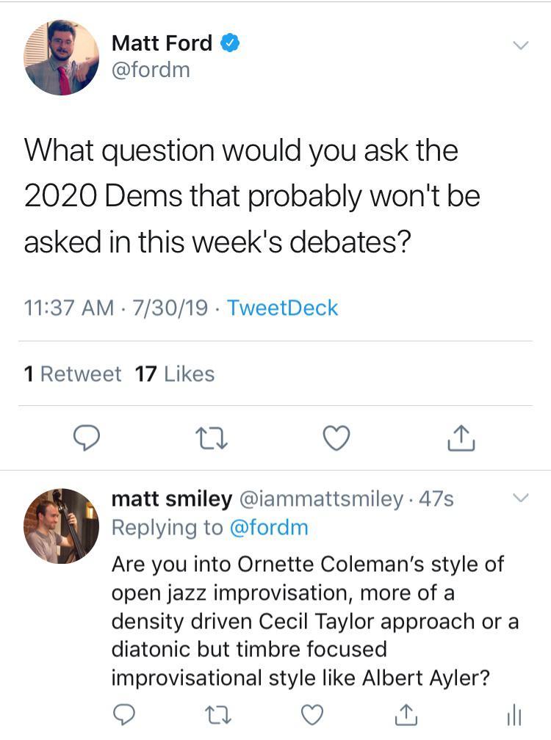551x740 pixels.
Task: Share matt smiley's reply
Action: pos(406,714)
